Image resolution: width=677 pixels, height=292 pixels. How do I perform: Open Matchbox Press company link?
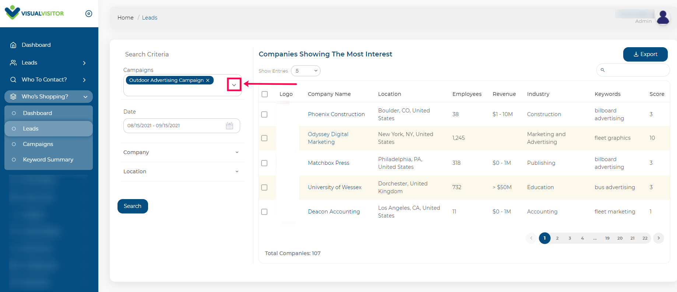(329, 163)
